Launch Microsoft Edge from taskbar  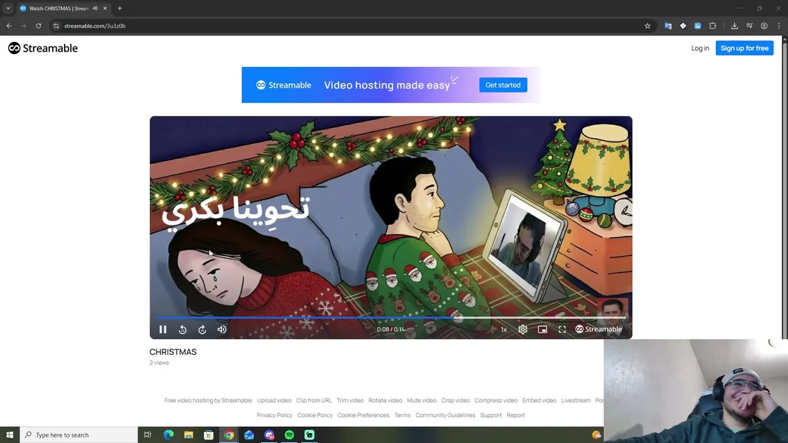click(169, 435)
